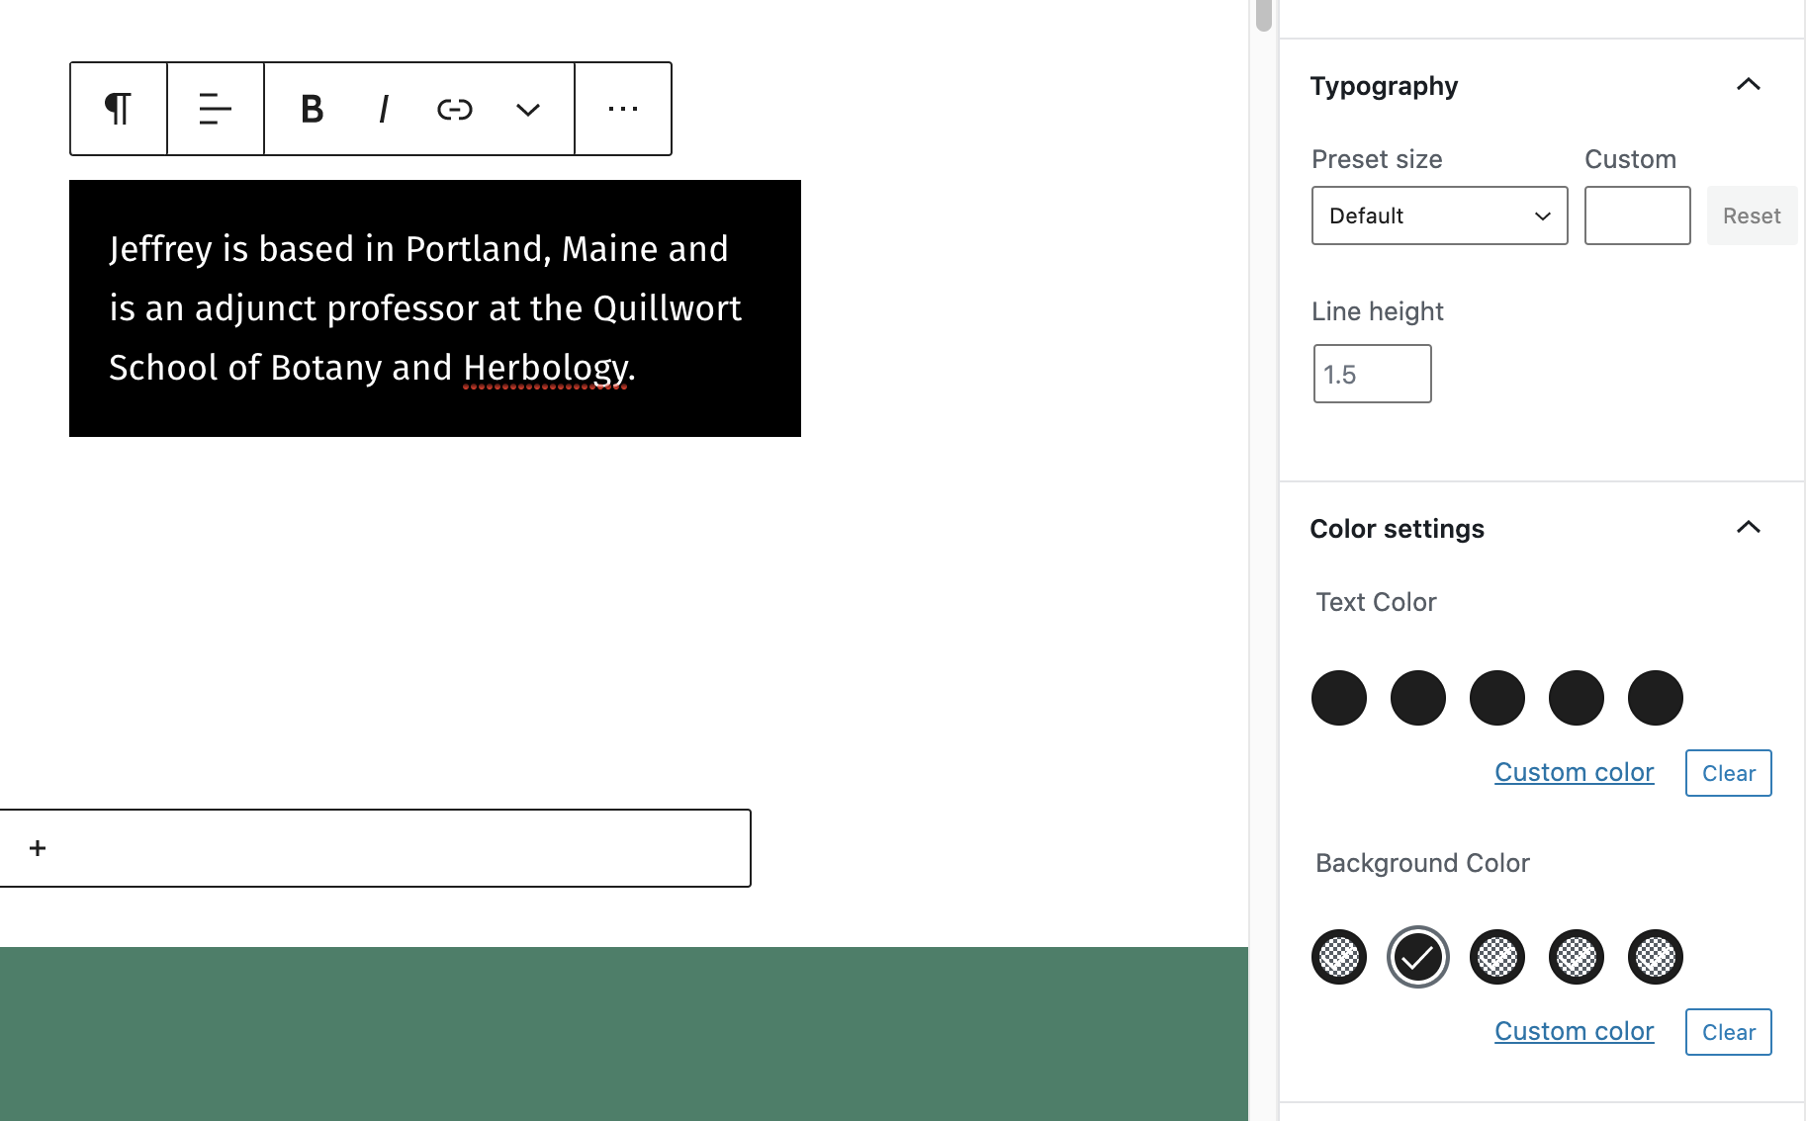
Task: Open the text alignment options
Action: coord(215,109)
